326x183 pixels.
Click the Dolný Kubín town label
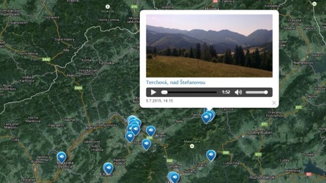click(x=260, y=133)
